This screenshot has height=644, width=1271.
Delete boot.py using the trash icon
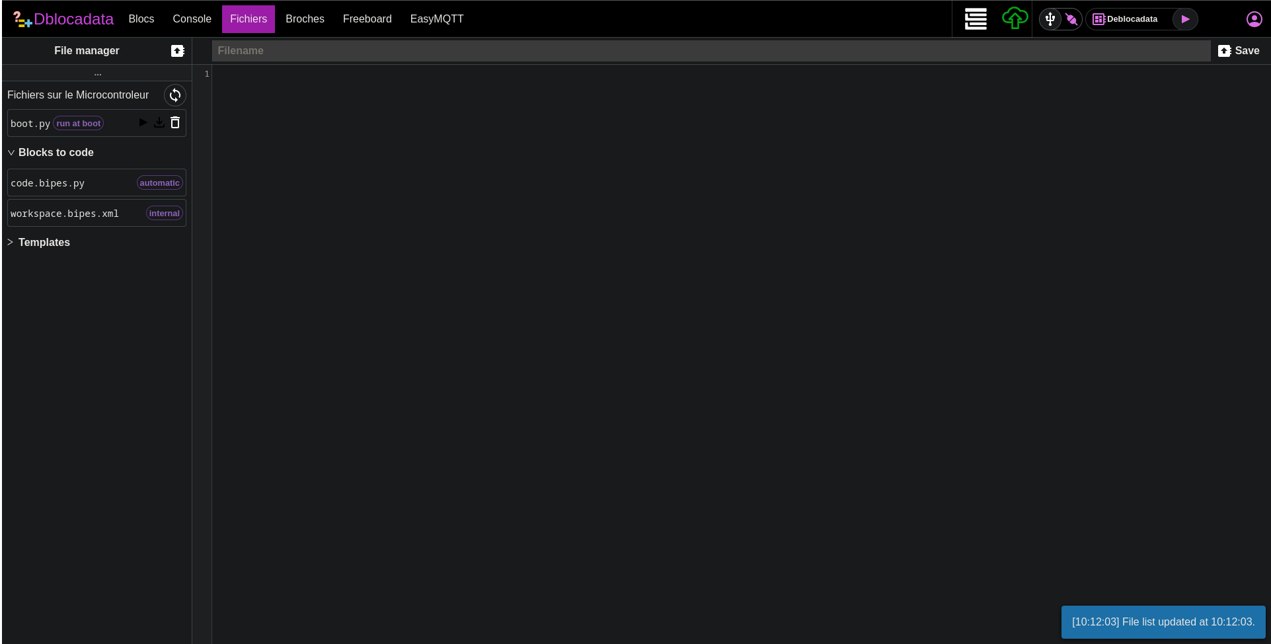[x=175, y=122]
